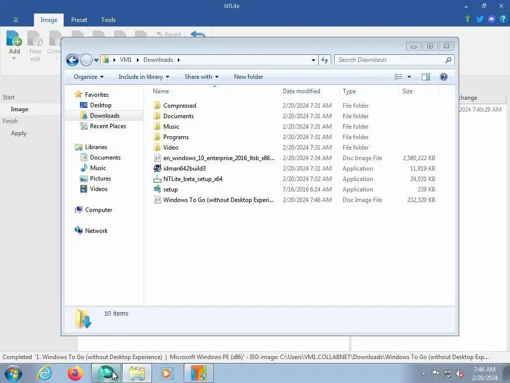
Task: Click the Explorer Forward arrow button
Action: click(x=86, y=60)
